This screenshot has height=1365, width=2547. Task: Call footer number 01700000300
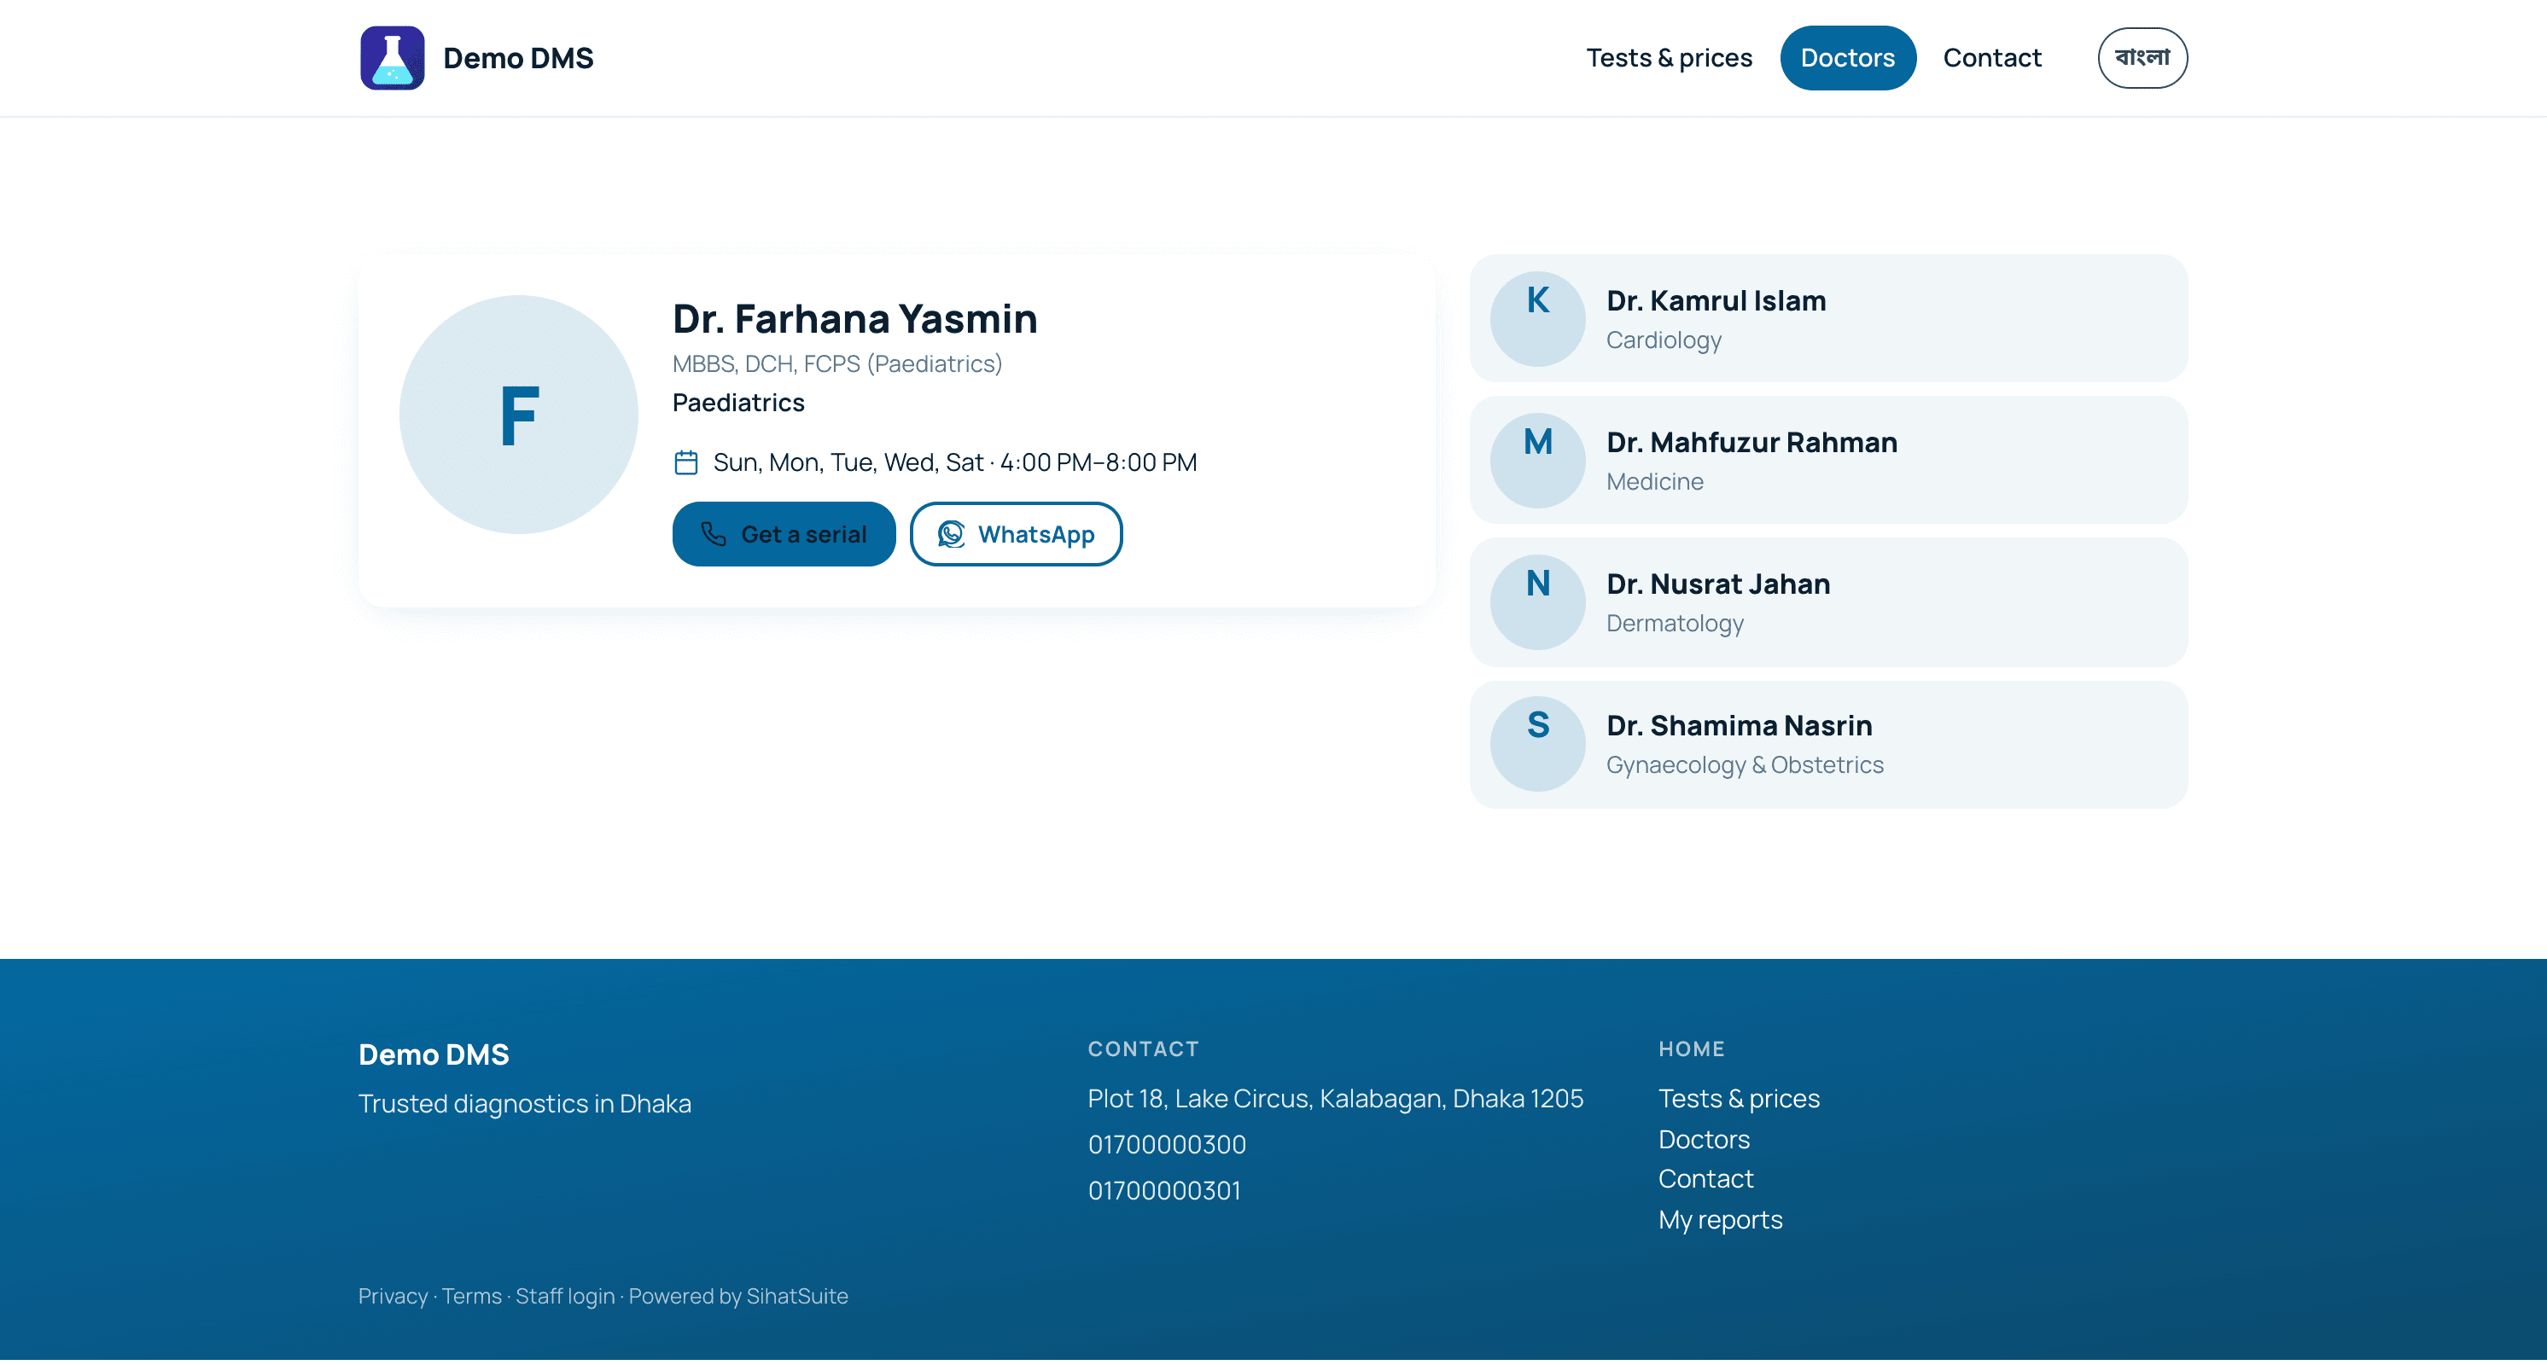point(1167,1143)
